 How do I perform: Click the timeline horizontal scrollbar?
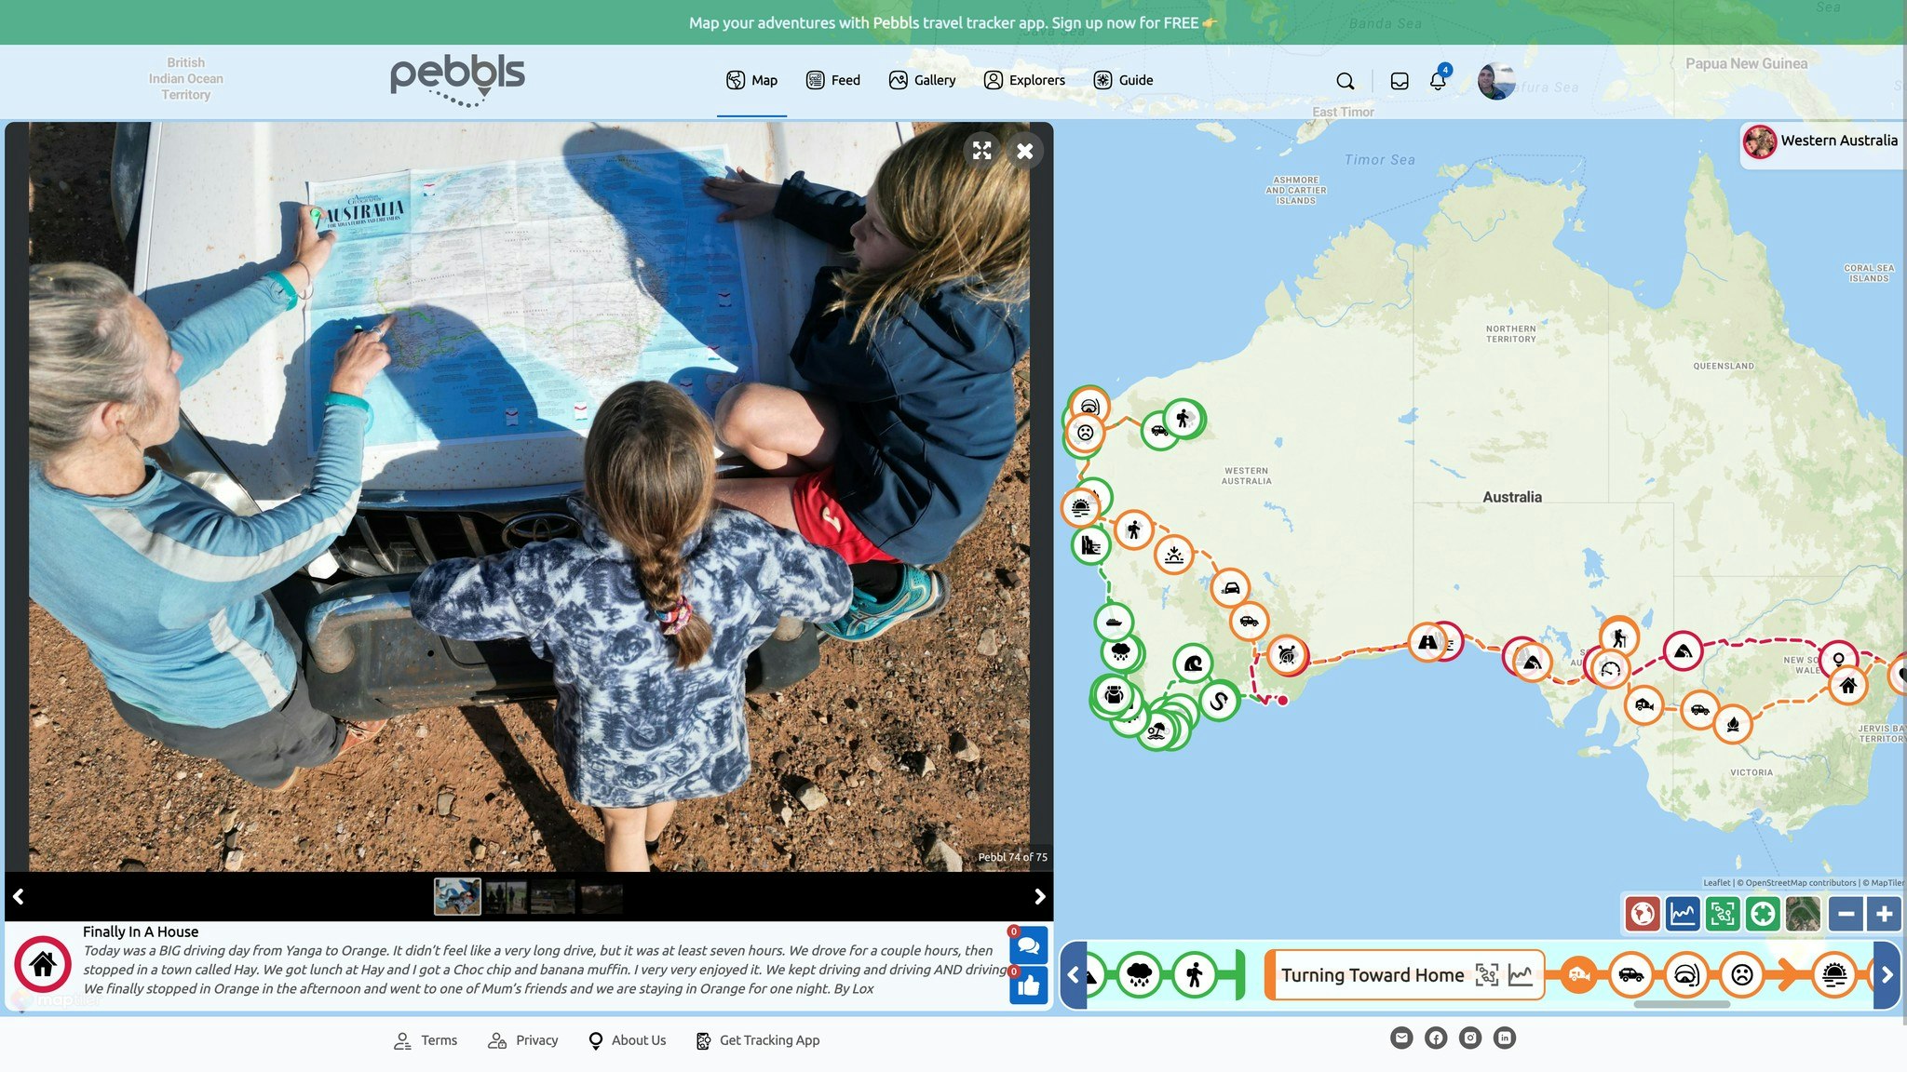click(1682, 1004)
